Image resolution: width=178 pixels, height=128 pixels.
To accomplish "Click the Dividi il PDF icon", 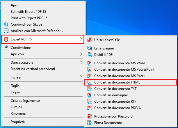I will point(90,55).
